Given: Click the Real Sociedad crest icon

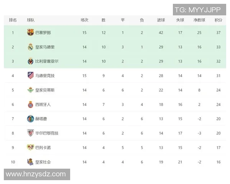Looking at the screenshot, I should coord(30,162).
